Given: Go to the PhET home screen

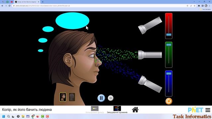Looking at the screenshot, I should [135, 110].
